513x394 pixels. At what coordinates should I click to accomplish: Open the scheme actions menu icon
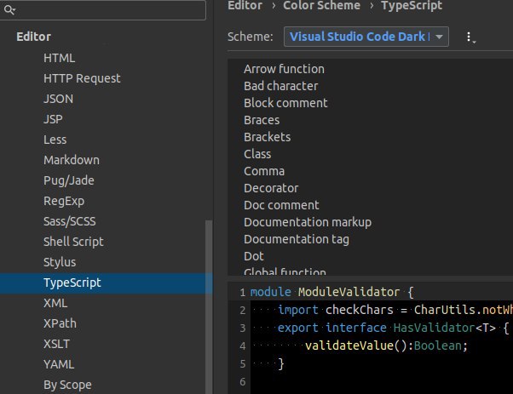(470, 37)
